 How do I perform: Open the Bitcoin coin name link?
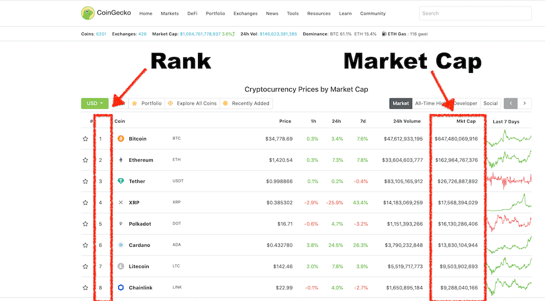pyautogui.click(x=138, y=138)
